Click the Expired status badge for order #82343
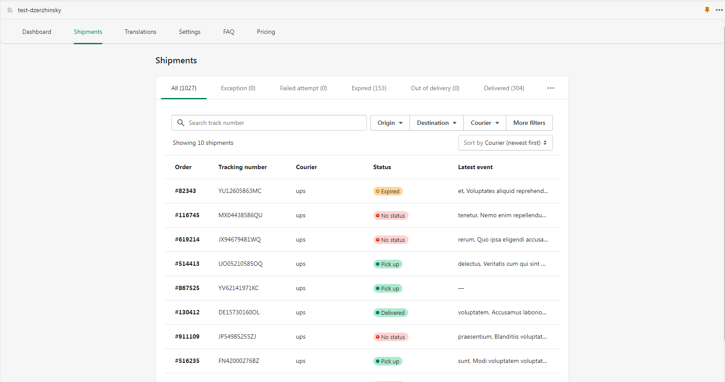Viewport: 725px width, 382px height. tap(388, 191)
